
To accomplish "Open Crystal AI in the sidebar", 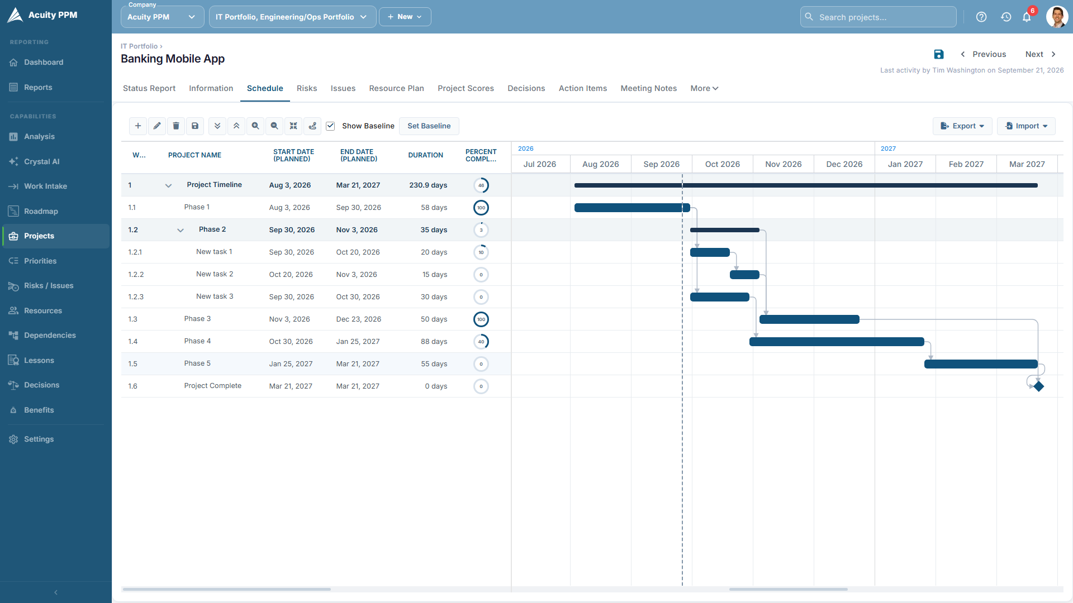I will point(56,161).
